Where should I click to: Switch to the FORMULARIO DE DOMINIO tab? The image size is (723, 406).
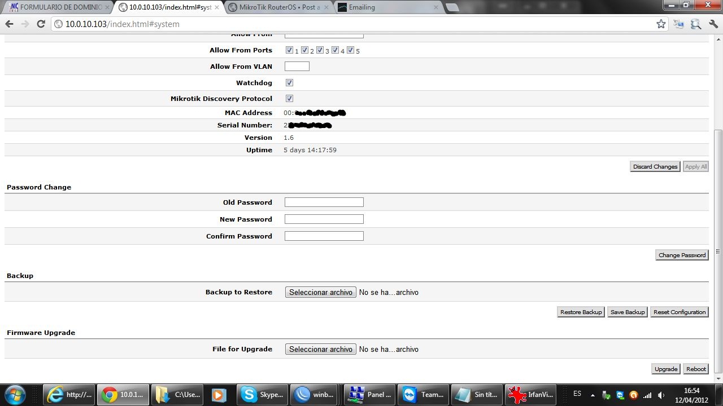click(59, 7)
